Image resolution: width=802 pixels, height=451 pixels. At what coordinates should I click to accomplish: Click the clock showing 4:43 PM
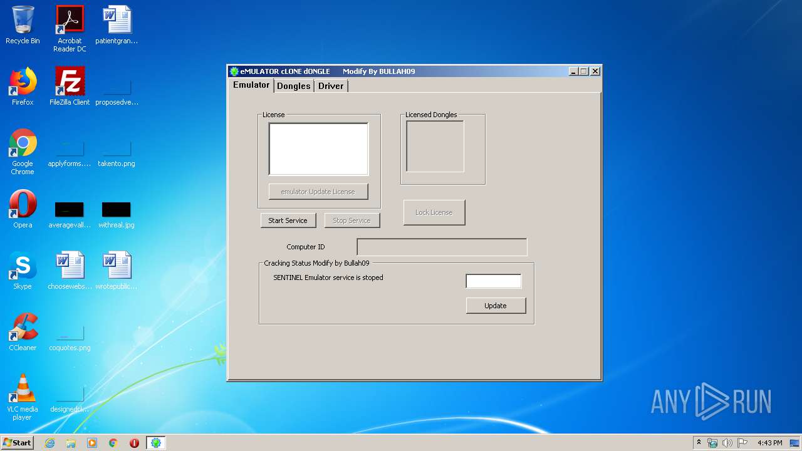(x=769, y=443)
